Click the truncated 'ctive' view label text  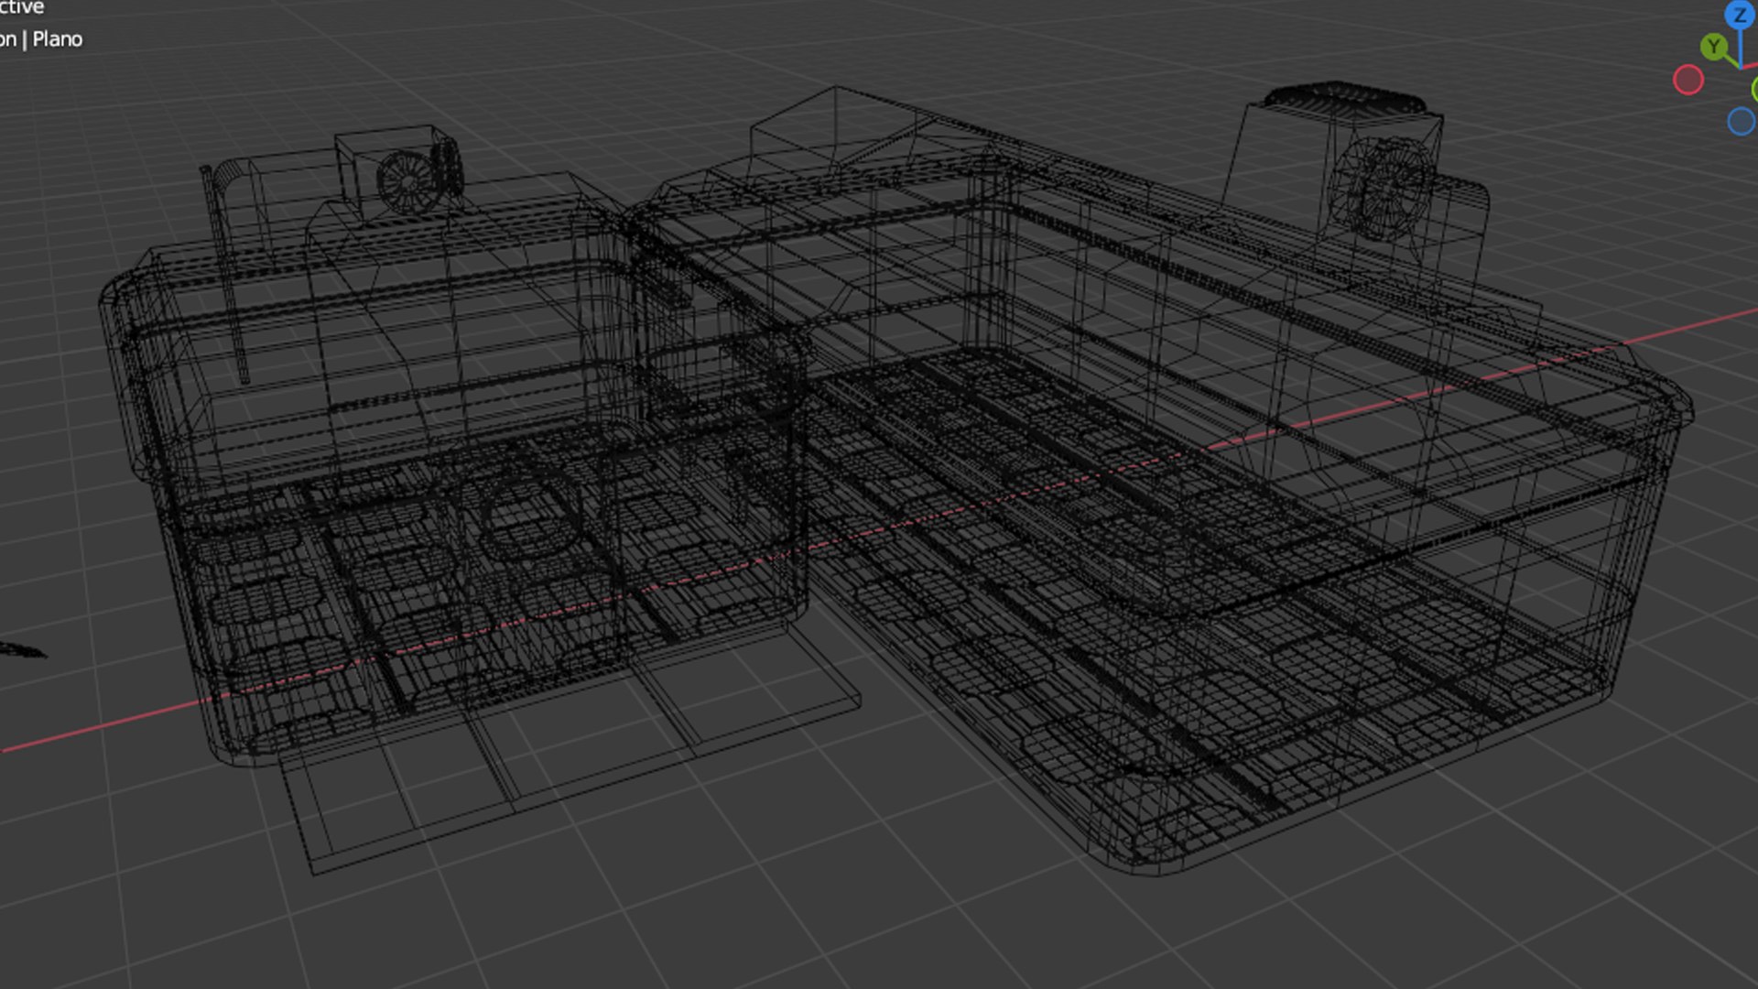[22, 7]
